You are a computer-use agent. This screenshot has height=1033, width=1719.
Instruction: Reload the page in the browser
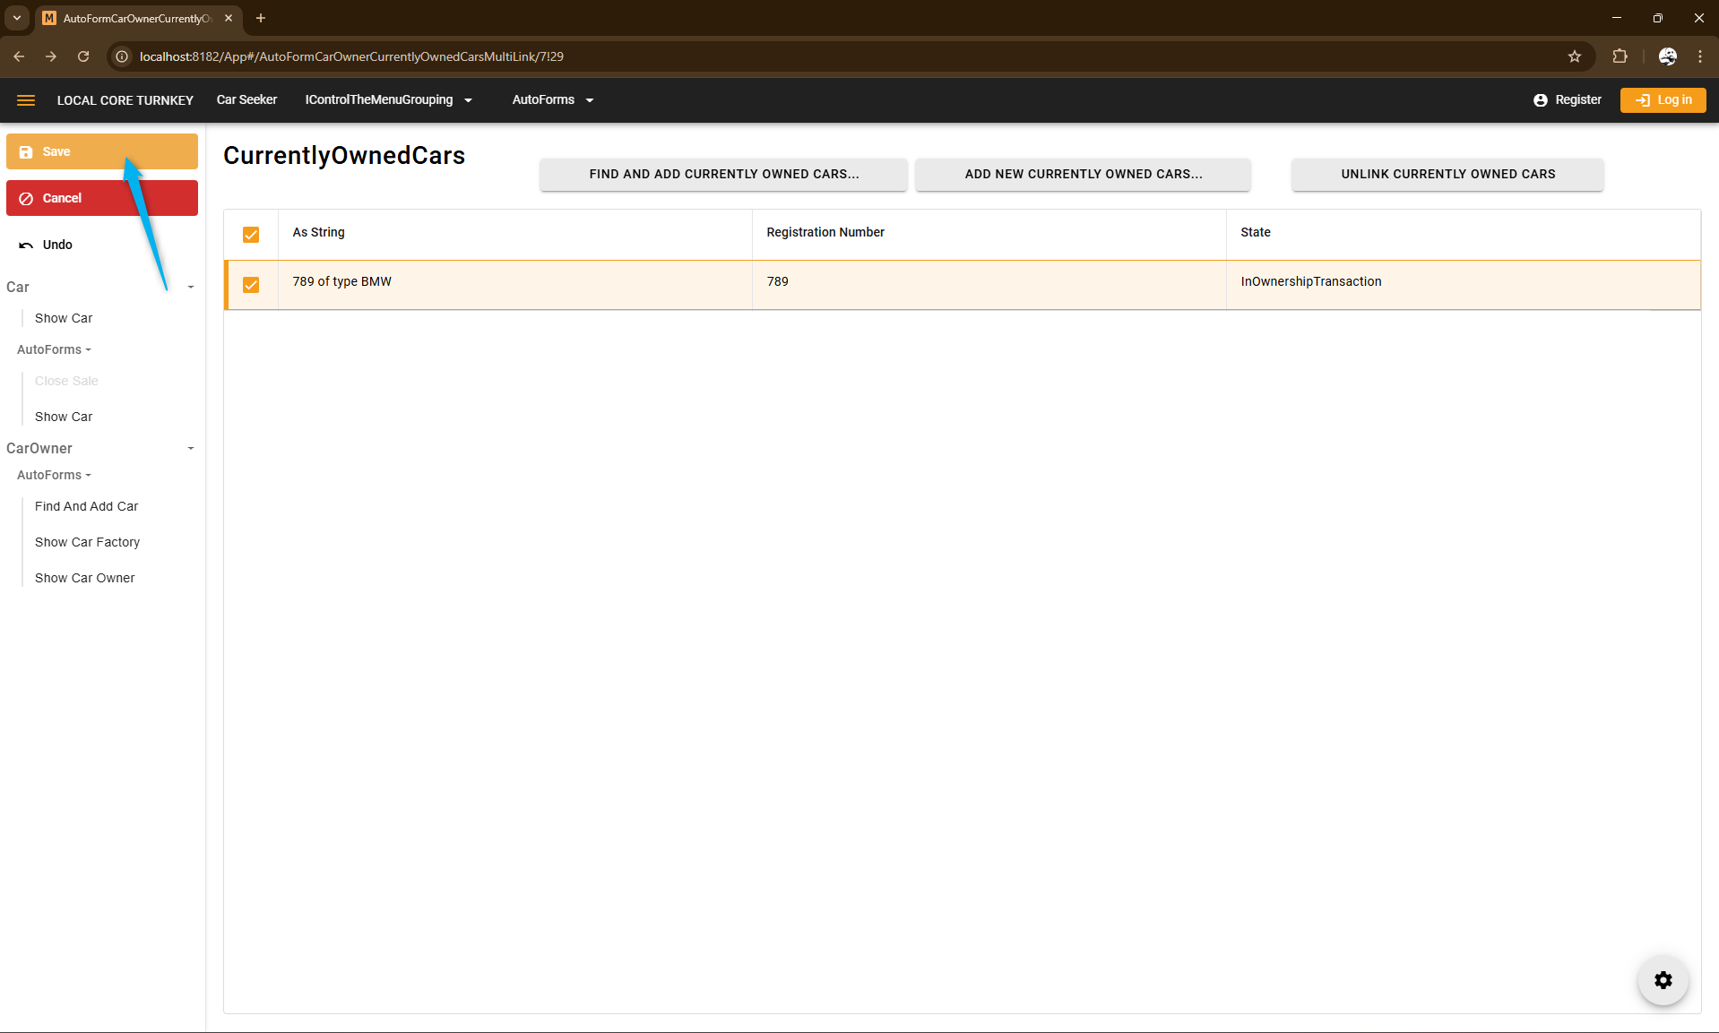[83, 56]
